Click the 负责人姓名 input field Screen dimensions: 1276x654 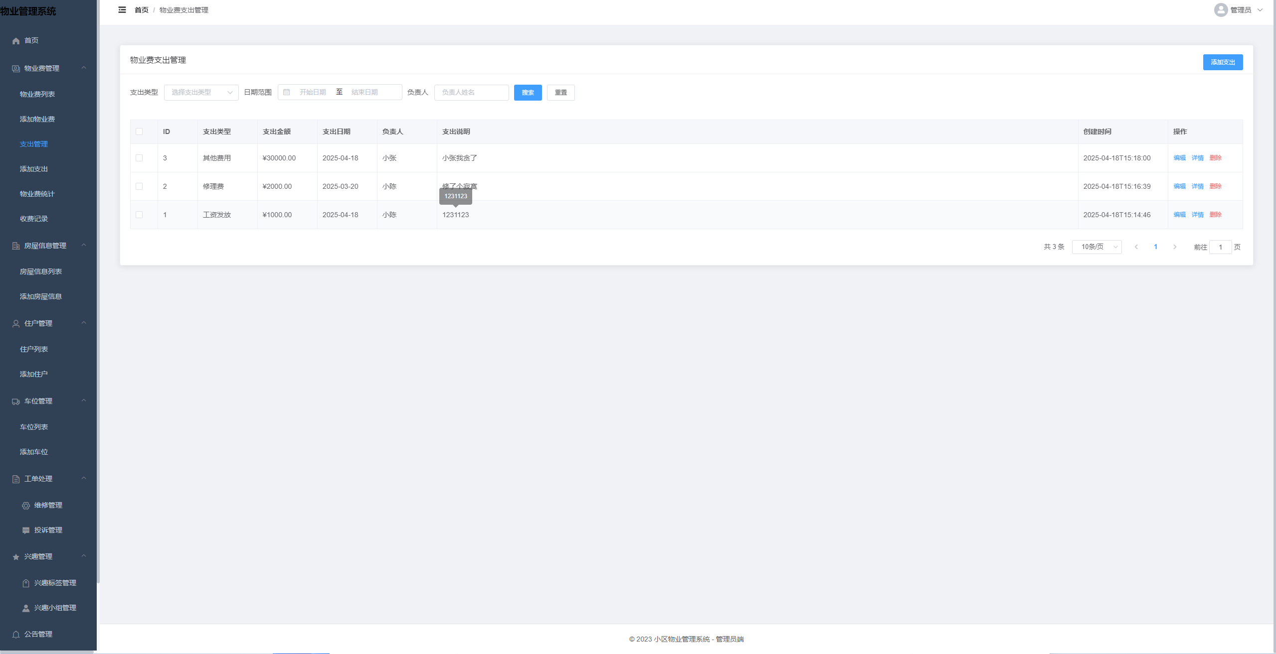(x=471, y=93)
